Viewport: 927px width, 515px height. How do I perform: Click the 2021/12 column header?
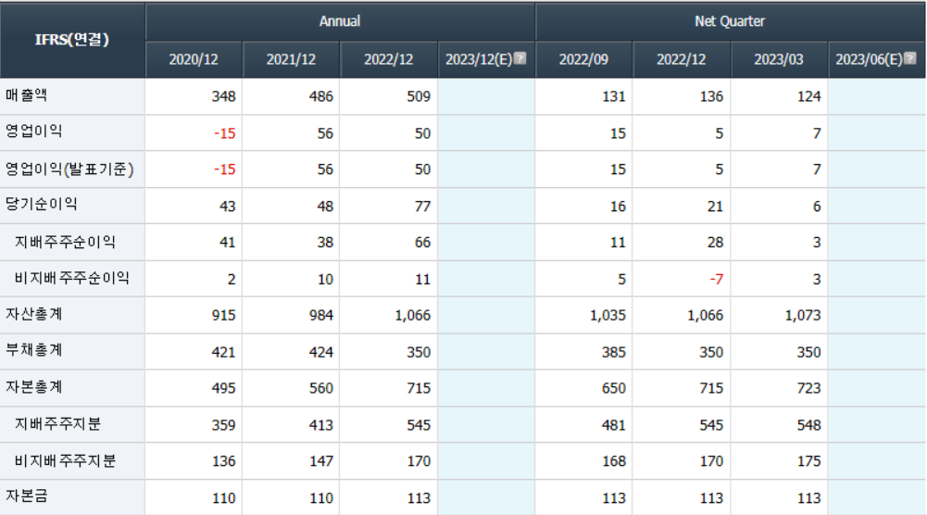click(x=291, y=59)
